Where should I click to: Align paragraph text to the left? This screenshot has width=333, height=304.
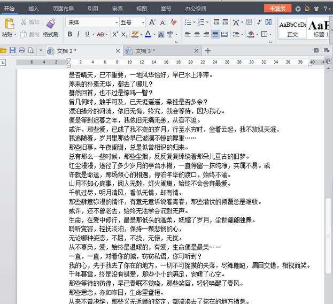[188, 34]
